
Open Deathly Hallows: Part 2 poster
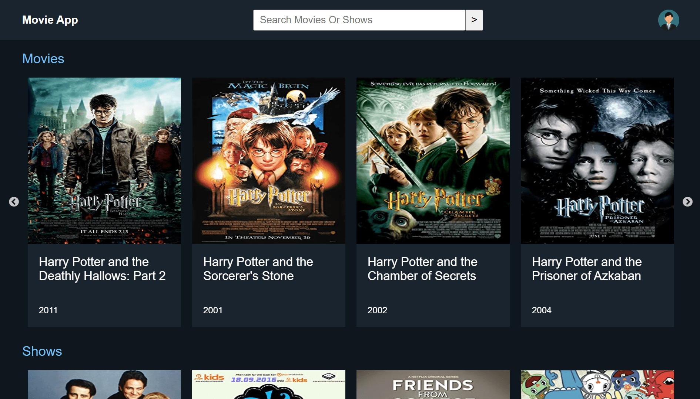point(104,161)
